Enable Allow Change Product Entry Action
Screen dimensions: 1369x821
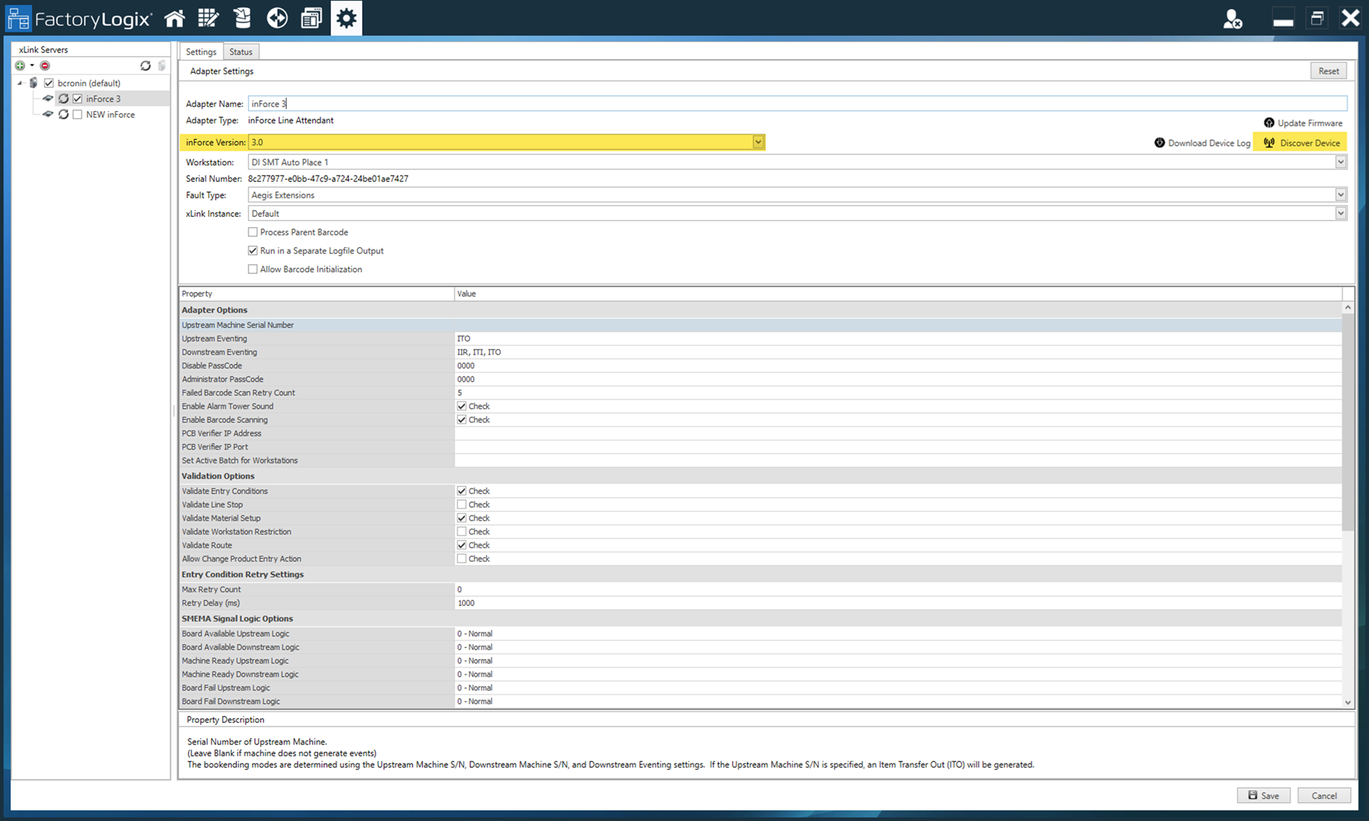click(x=462, y=559)
